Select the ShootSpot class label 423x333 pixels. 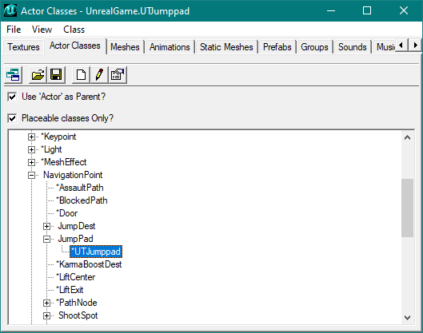click(78, 315)
